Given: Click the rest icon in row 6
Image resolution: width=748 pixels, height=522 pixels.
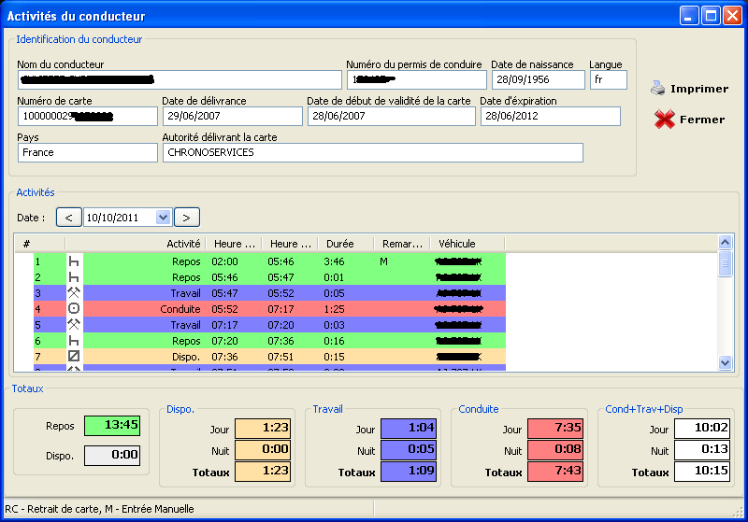Looking at the screenshot, I should [74, 341].
